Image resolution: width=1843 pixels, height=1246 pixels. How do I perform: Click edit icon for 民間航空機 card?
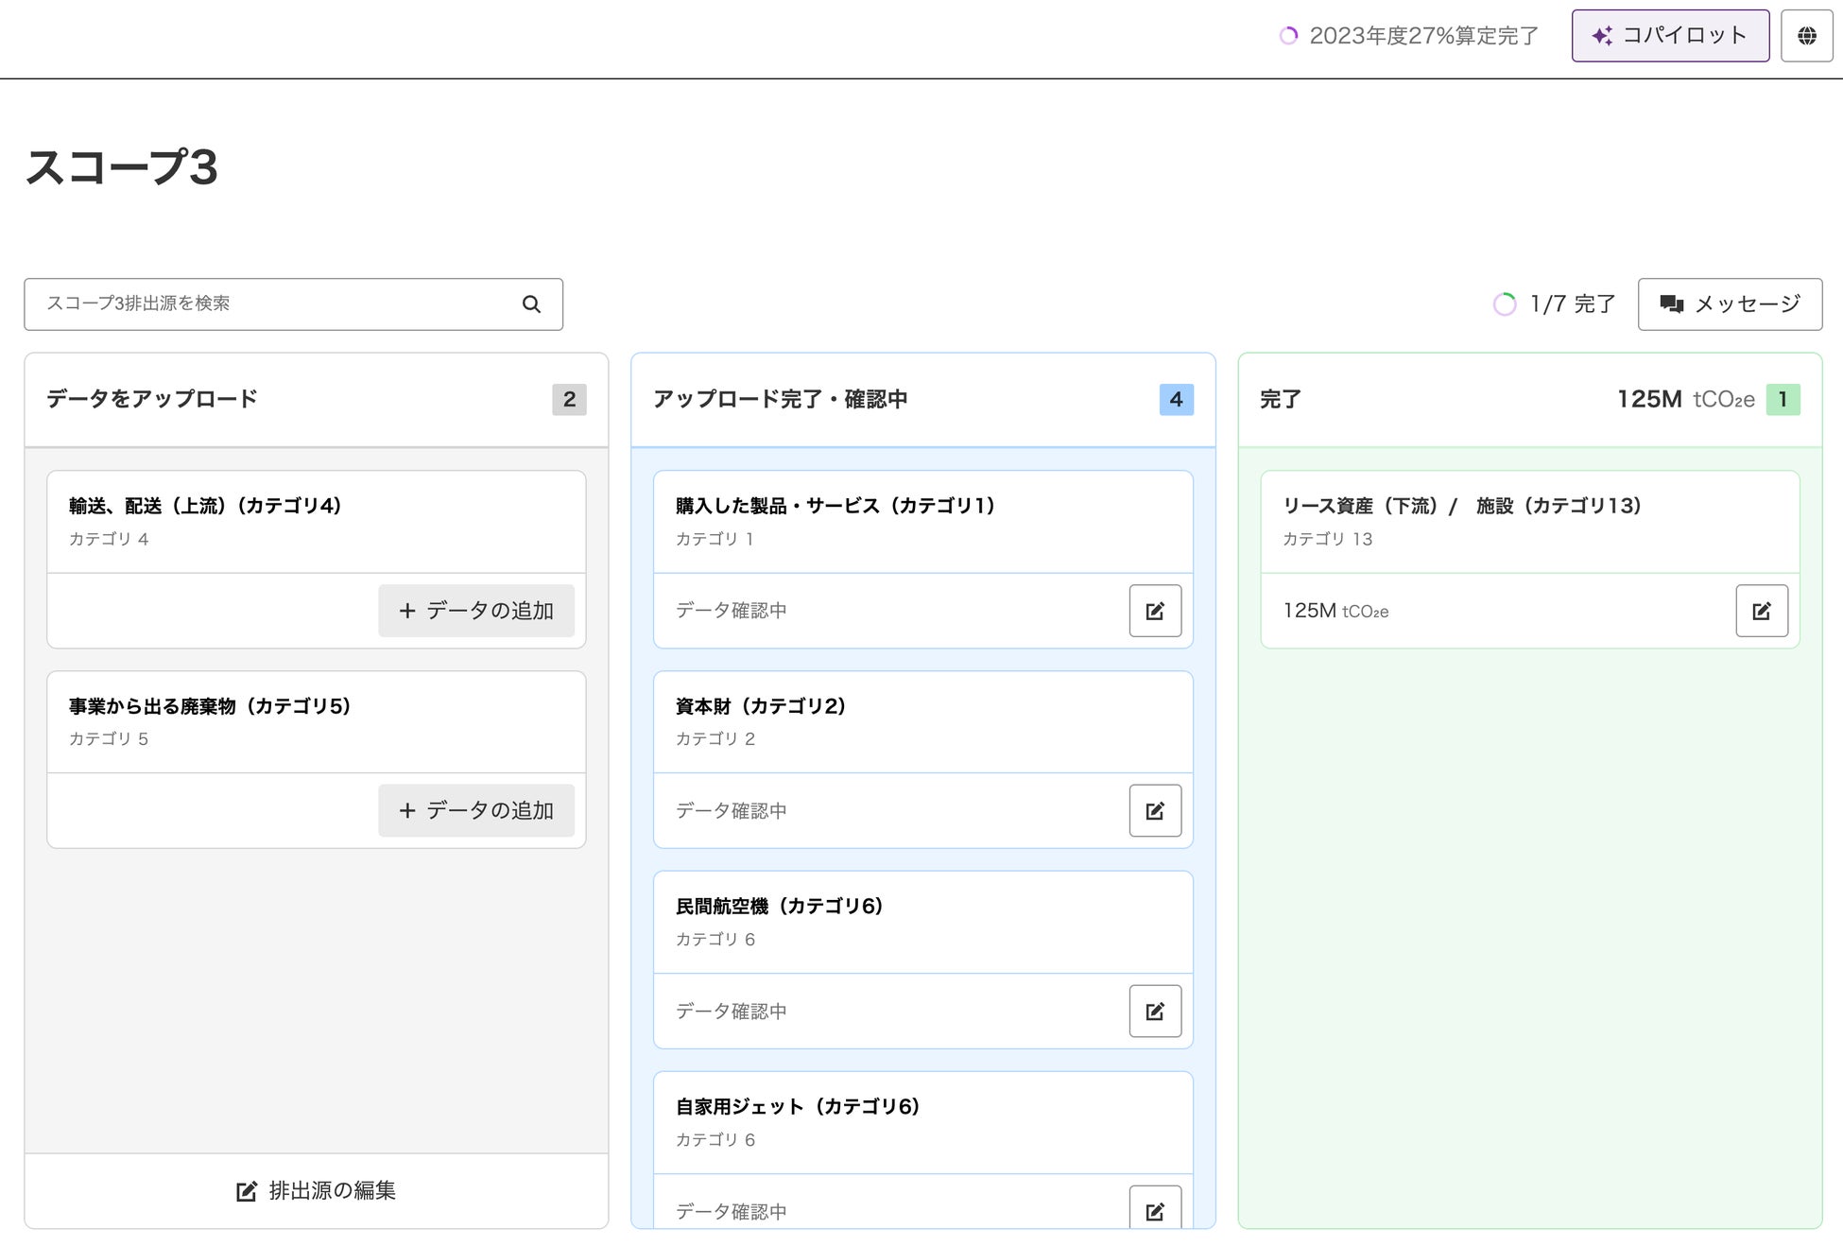point(1155,1012)
